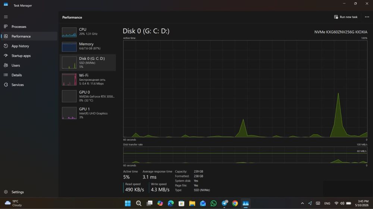The image size is (373, 209).
Task: Launch Copilot from the taskbar
Action: 160,203
